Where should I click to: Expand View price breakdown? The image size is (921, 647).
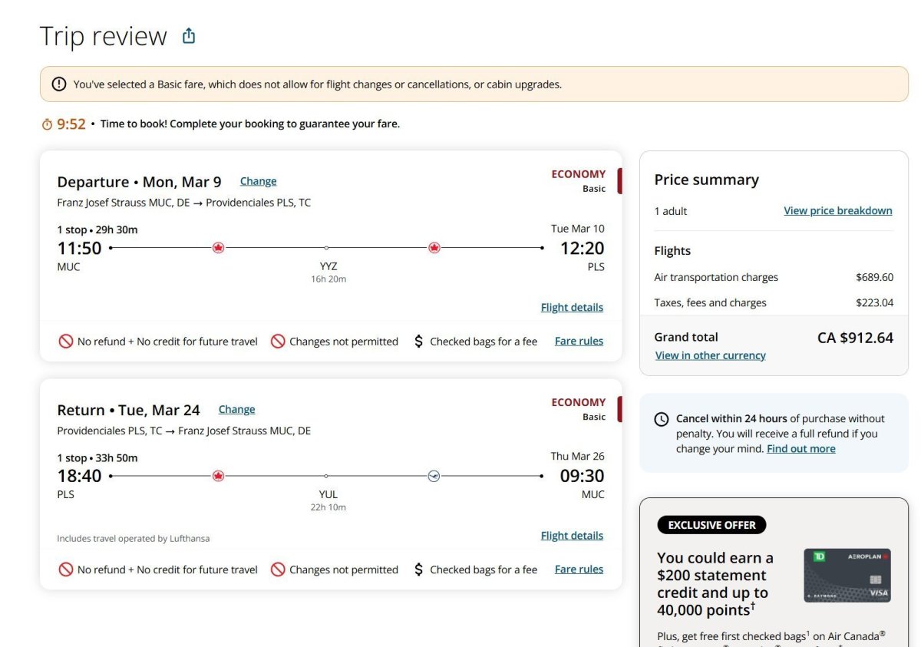click(837, 210)
